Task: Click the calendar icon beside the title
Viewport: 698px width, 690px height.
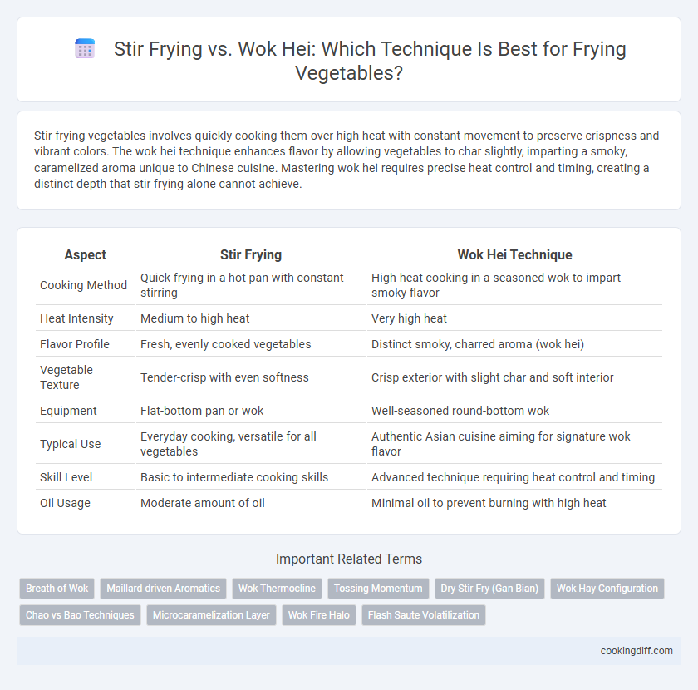Action: (85, 48)
